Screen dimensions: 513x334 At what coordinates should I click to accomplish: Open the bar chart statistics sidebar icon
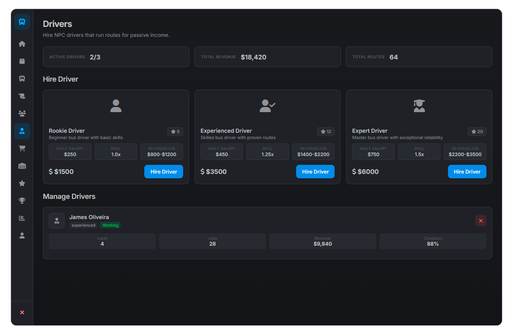tap(22, 218)
